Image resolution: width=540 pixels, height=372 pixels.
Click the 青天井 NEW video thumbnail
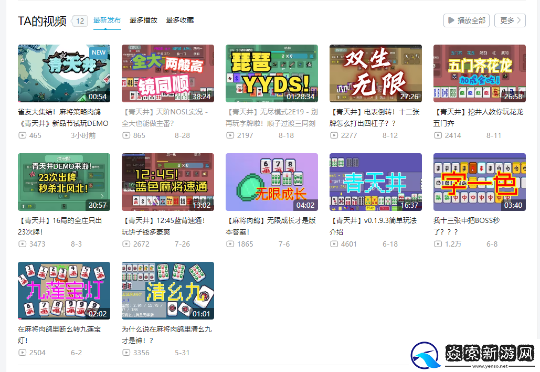(63, 73)
